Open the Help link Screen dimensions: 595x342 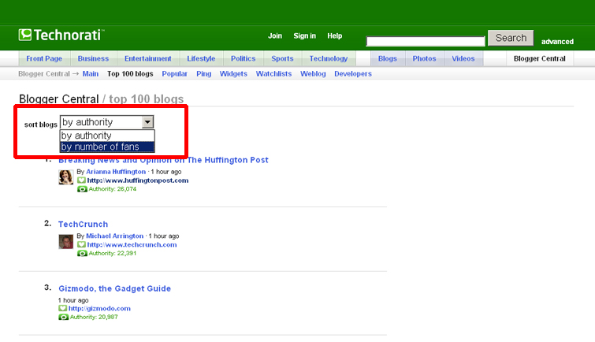pos(335,35)
